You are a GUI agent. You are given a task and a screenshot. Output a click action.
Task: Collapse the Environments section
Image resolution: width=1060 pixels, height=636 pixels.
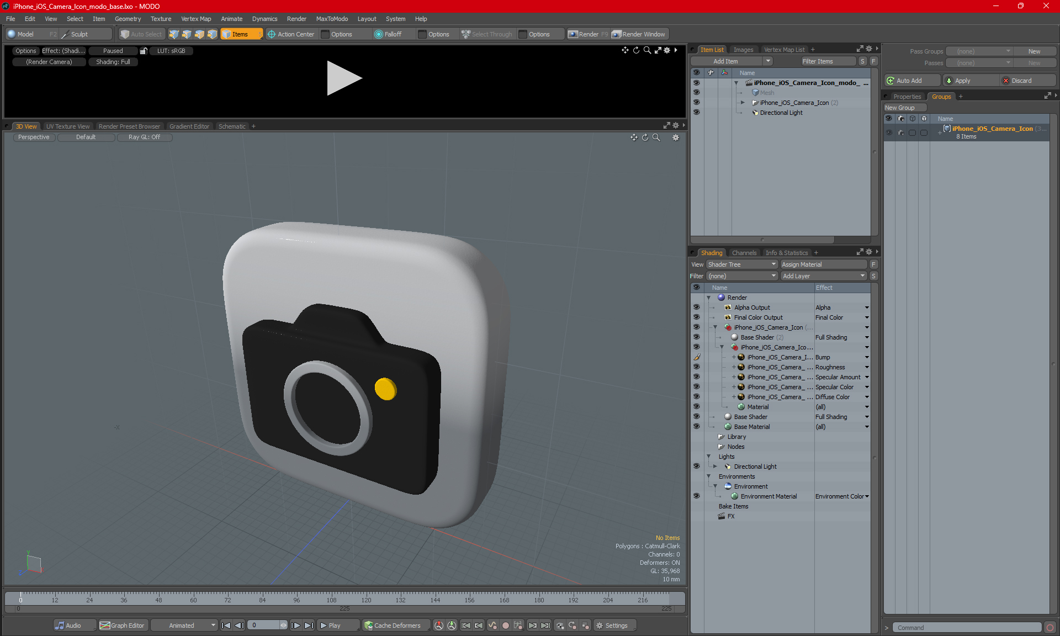click(709, 476)
